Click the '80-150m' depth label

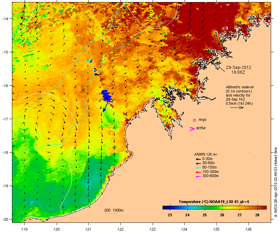(x=209, y=168)
